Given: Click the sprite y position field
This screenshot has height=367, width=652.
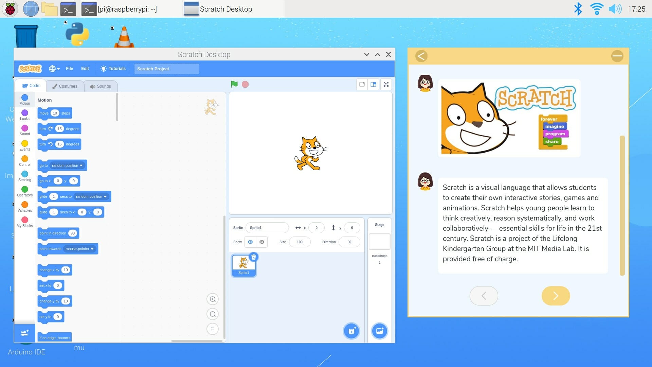Looking at the screenshot, I should [x=352, y=228].
